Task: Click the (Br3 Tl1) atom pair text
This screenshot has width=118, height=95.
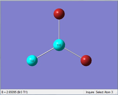Action: 22,92
